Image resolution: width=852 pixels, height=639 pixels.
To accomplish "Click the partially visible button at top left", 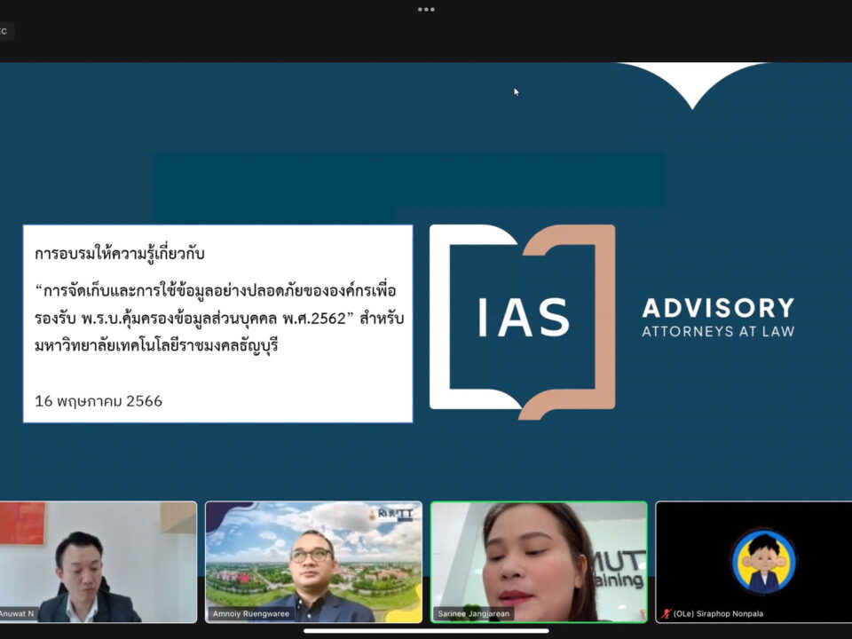I will 6,31.
